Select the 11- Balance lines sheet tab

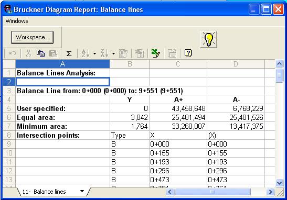click(44, 192)
